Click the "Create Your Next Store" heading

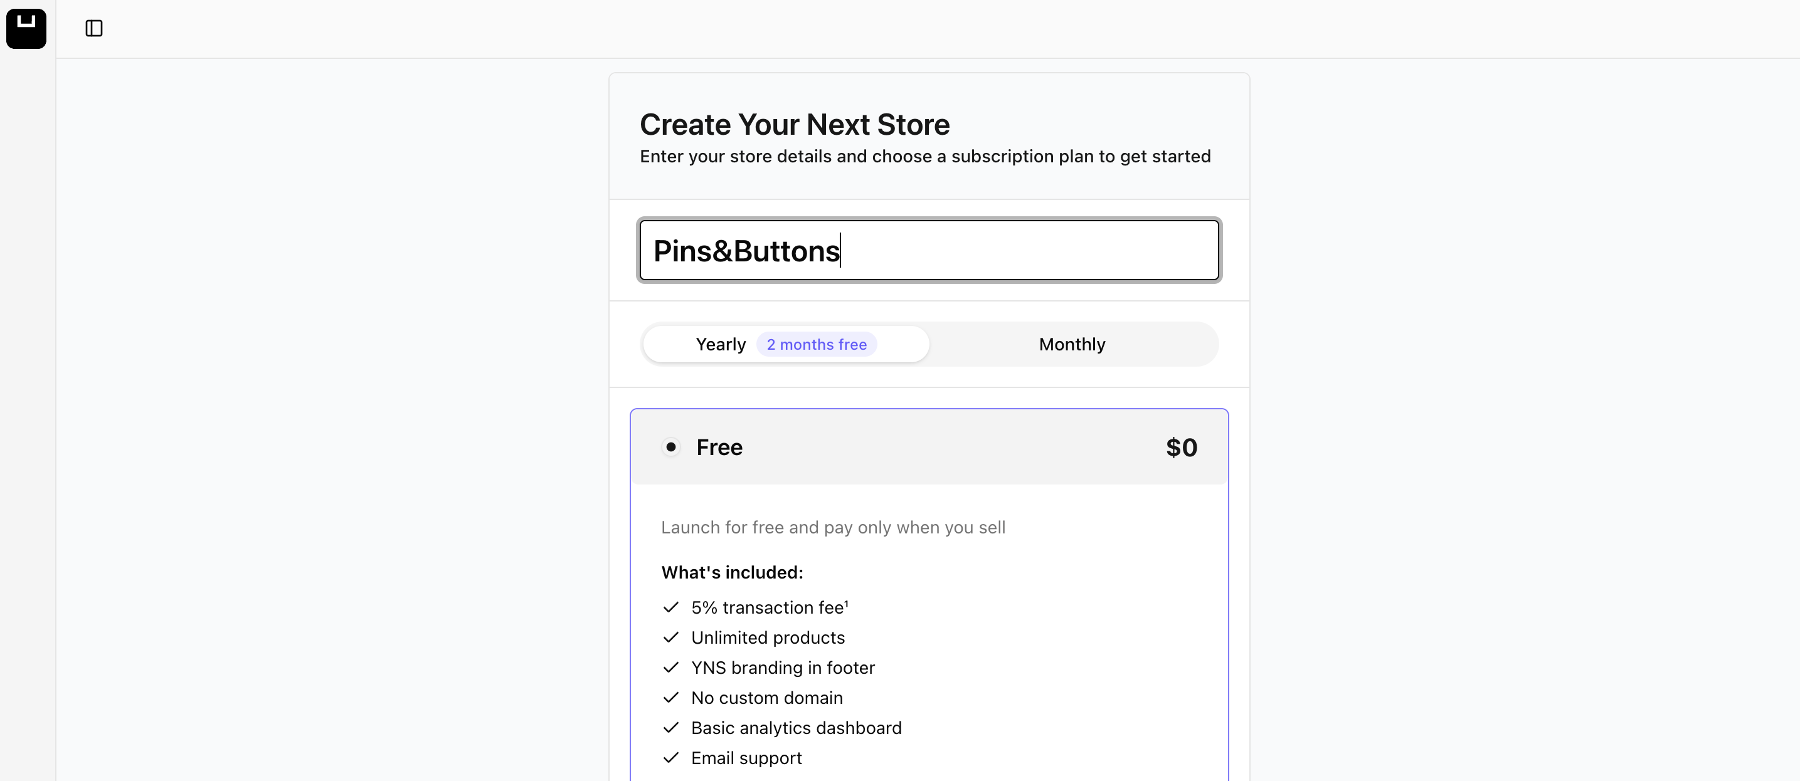795,124
